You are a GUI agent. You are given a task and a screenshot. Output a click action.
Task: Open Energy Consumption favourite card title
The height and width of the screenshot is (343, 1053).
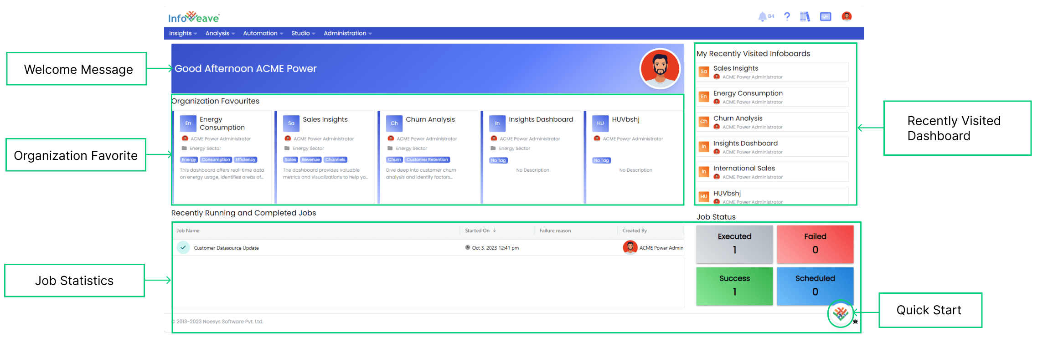tap(222, 123)
